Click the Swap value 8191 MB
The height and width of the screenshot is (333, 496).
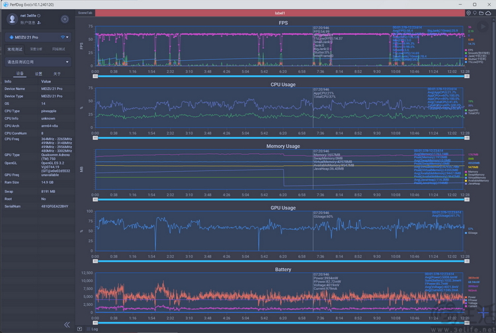tap(48, 192)
